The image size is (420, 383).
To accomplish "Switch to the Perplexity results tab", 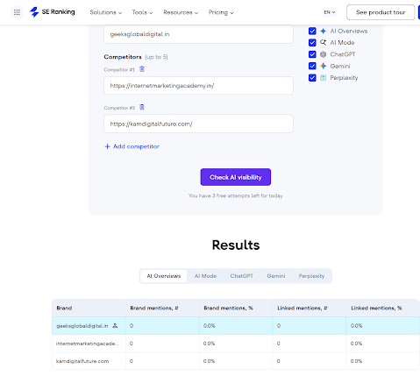I will tap(311, 276).
